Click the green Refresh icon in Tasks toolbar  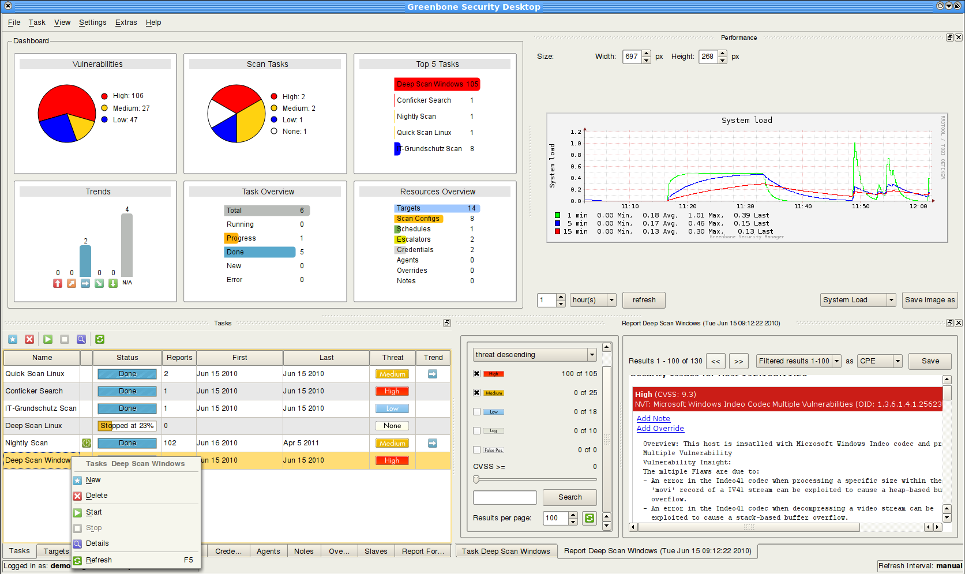[100, 339]
